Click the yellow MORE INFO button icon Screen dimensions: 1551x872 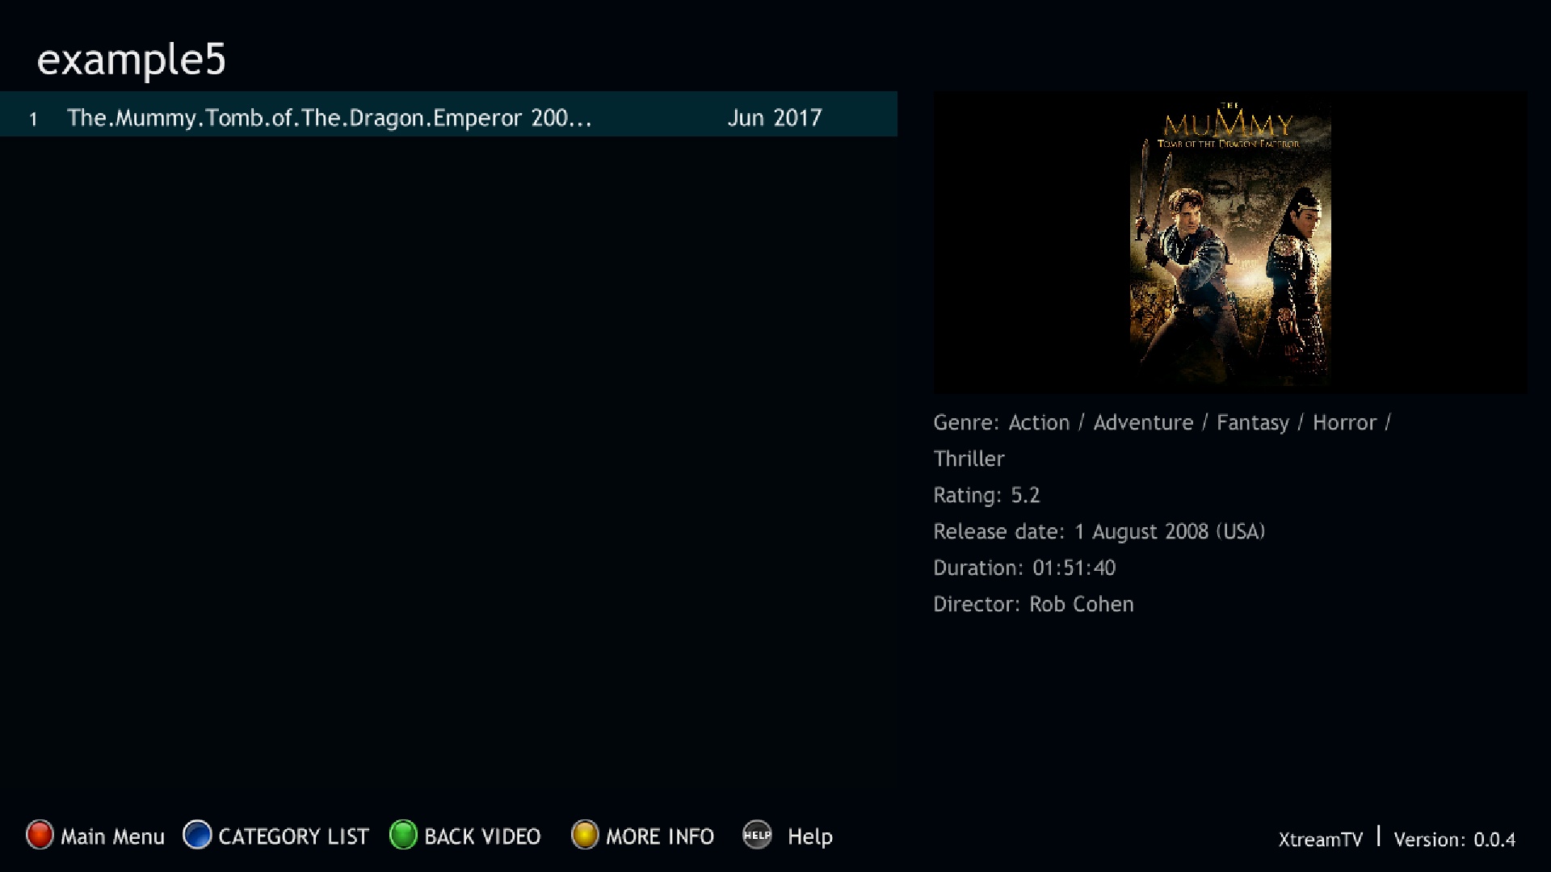[585, 835]
